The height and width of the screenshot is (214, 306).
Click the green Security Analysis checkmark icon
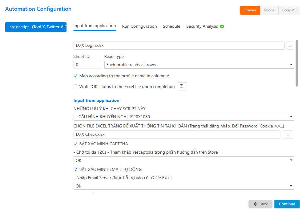click(222, 26)
